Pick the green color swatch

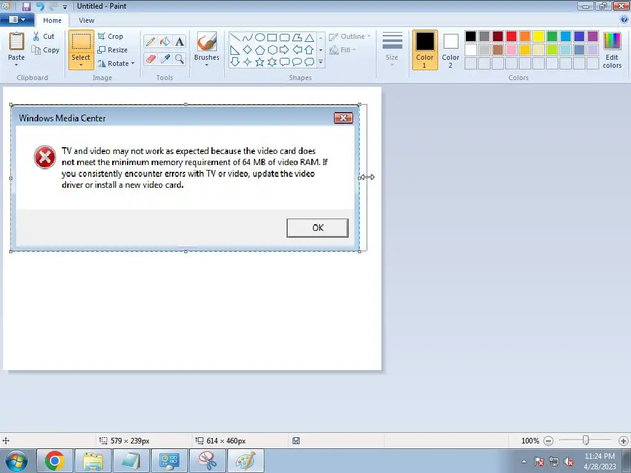(x=552, y=36)
